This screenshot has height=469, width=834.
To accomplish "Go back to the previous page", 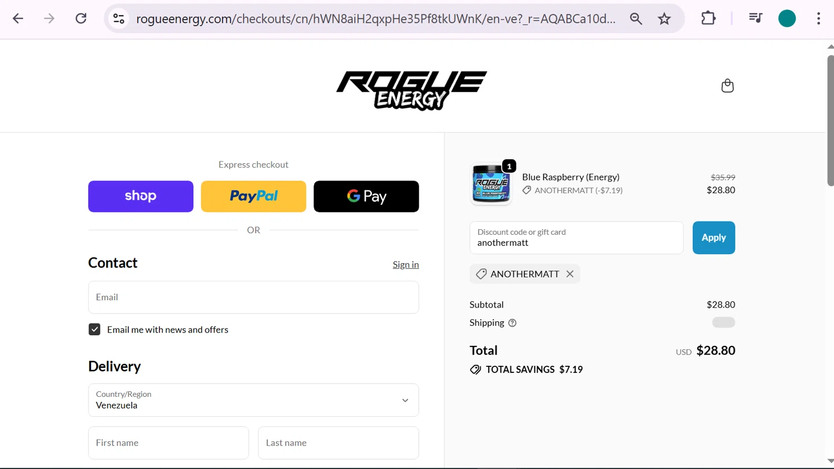I will coord(18,18).
